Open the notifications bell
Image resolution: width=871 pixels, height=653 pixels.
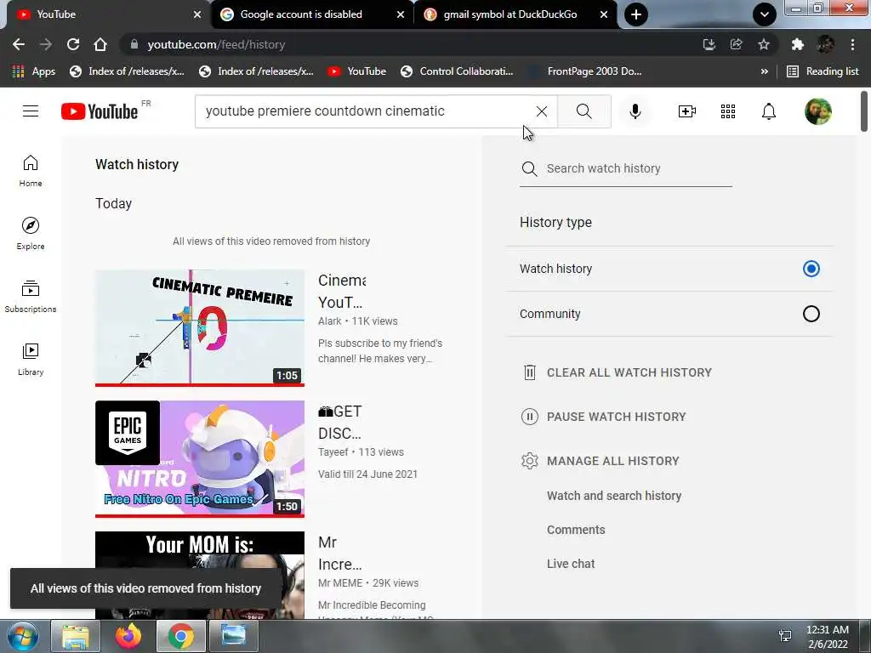point(769,111)
